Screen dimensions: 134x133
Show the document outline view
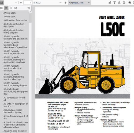6,8
